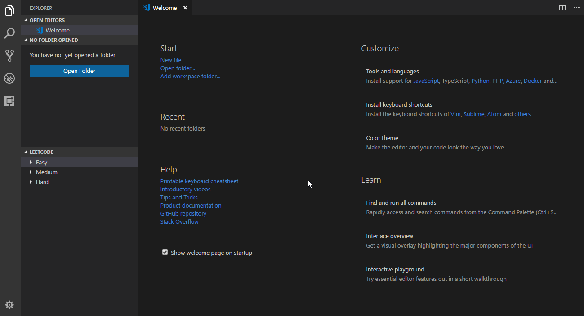Open the GitHub repository link
Screen dimensions: 584x316
183,213
